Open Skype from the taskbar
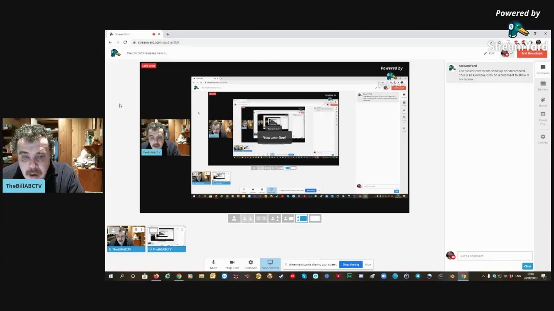554x311 pixels. tap(304, 276)
